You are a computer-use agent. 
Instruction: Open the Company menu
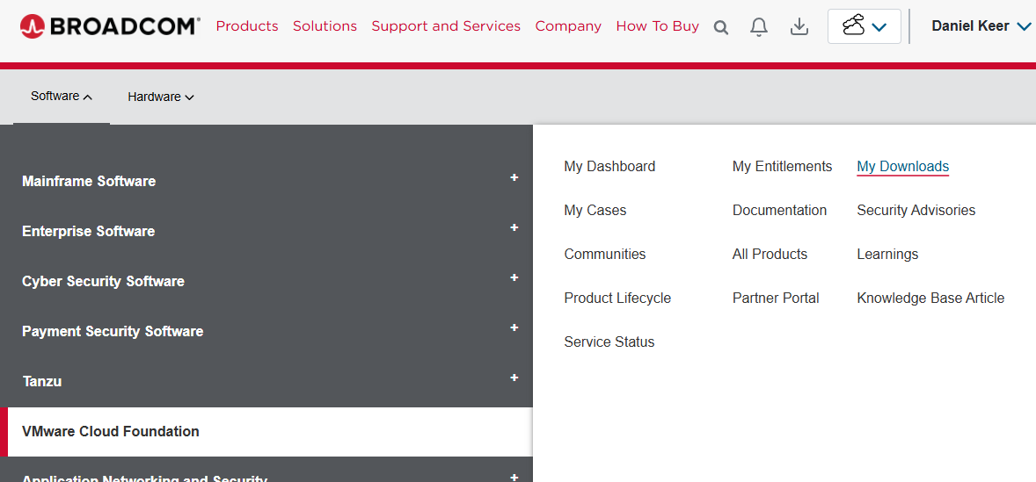pos(568,26)
